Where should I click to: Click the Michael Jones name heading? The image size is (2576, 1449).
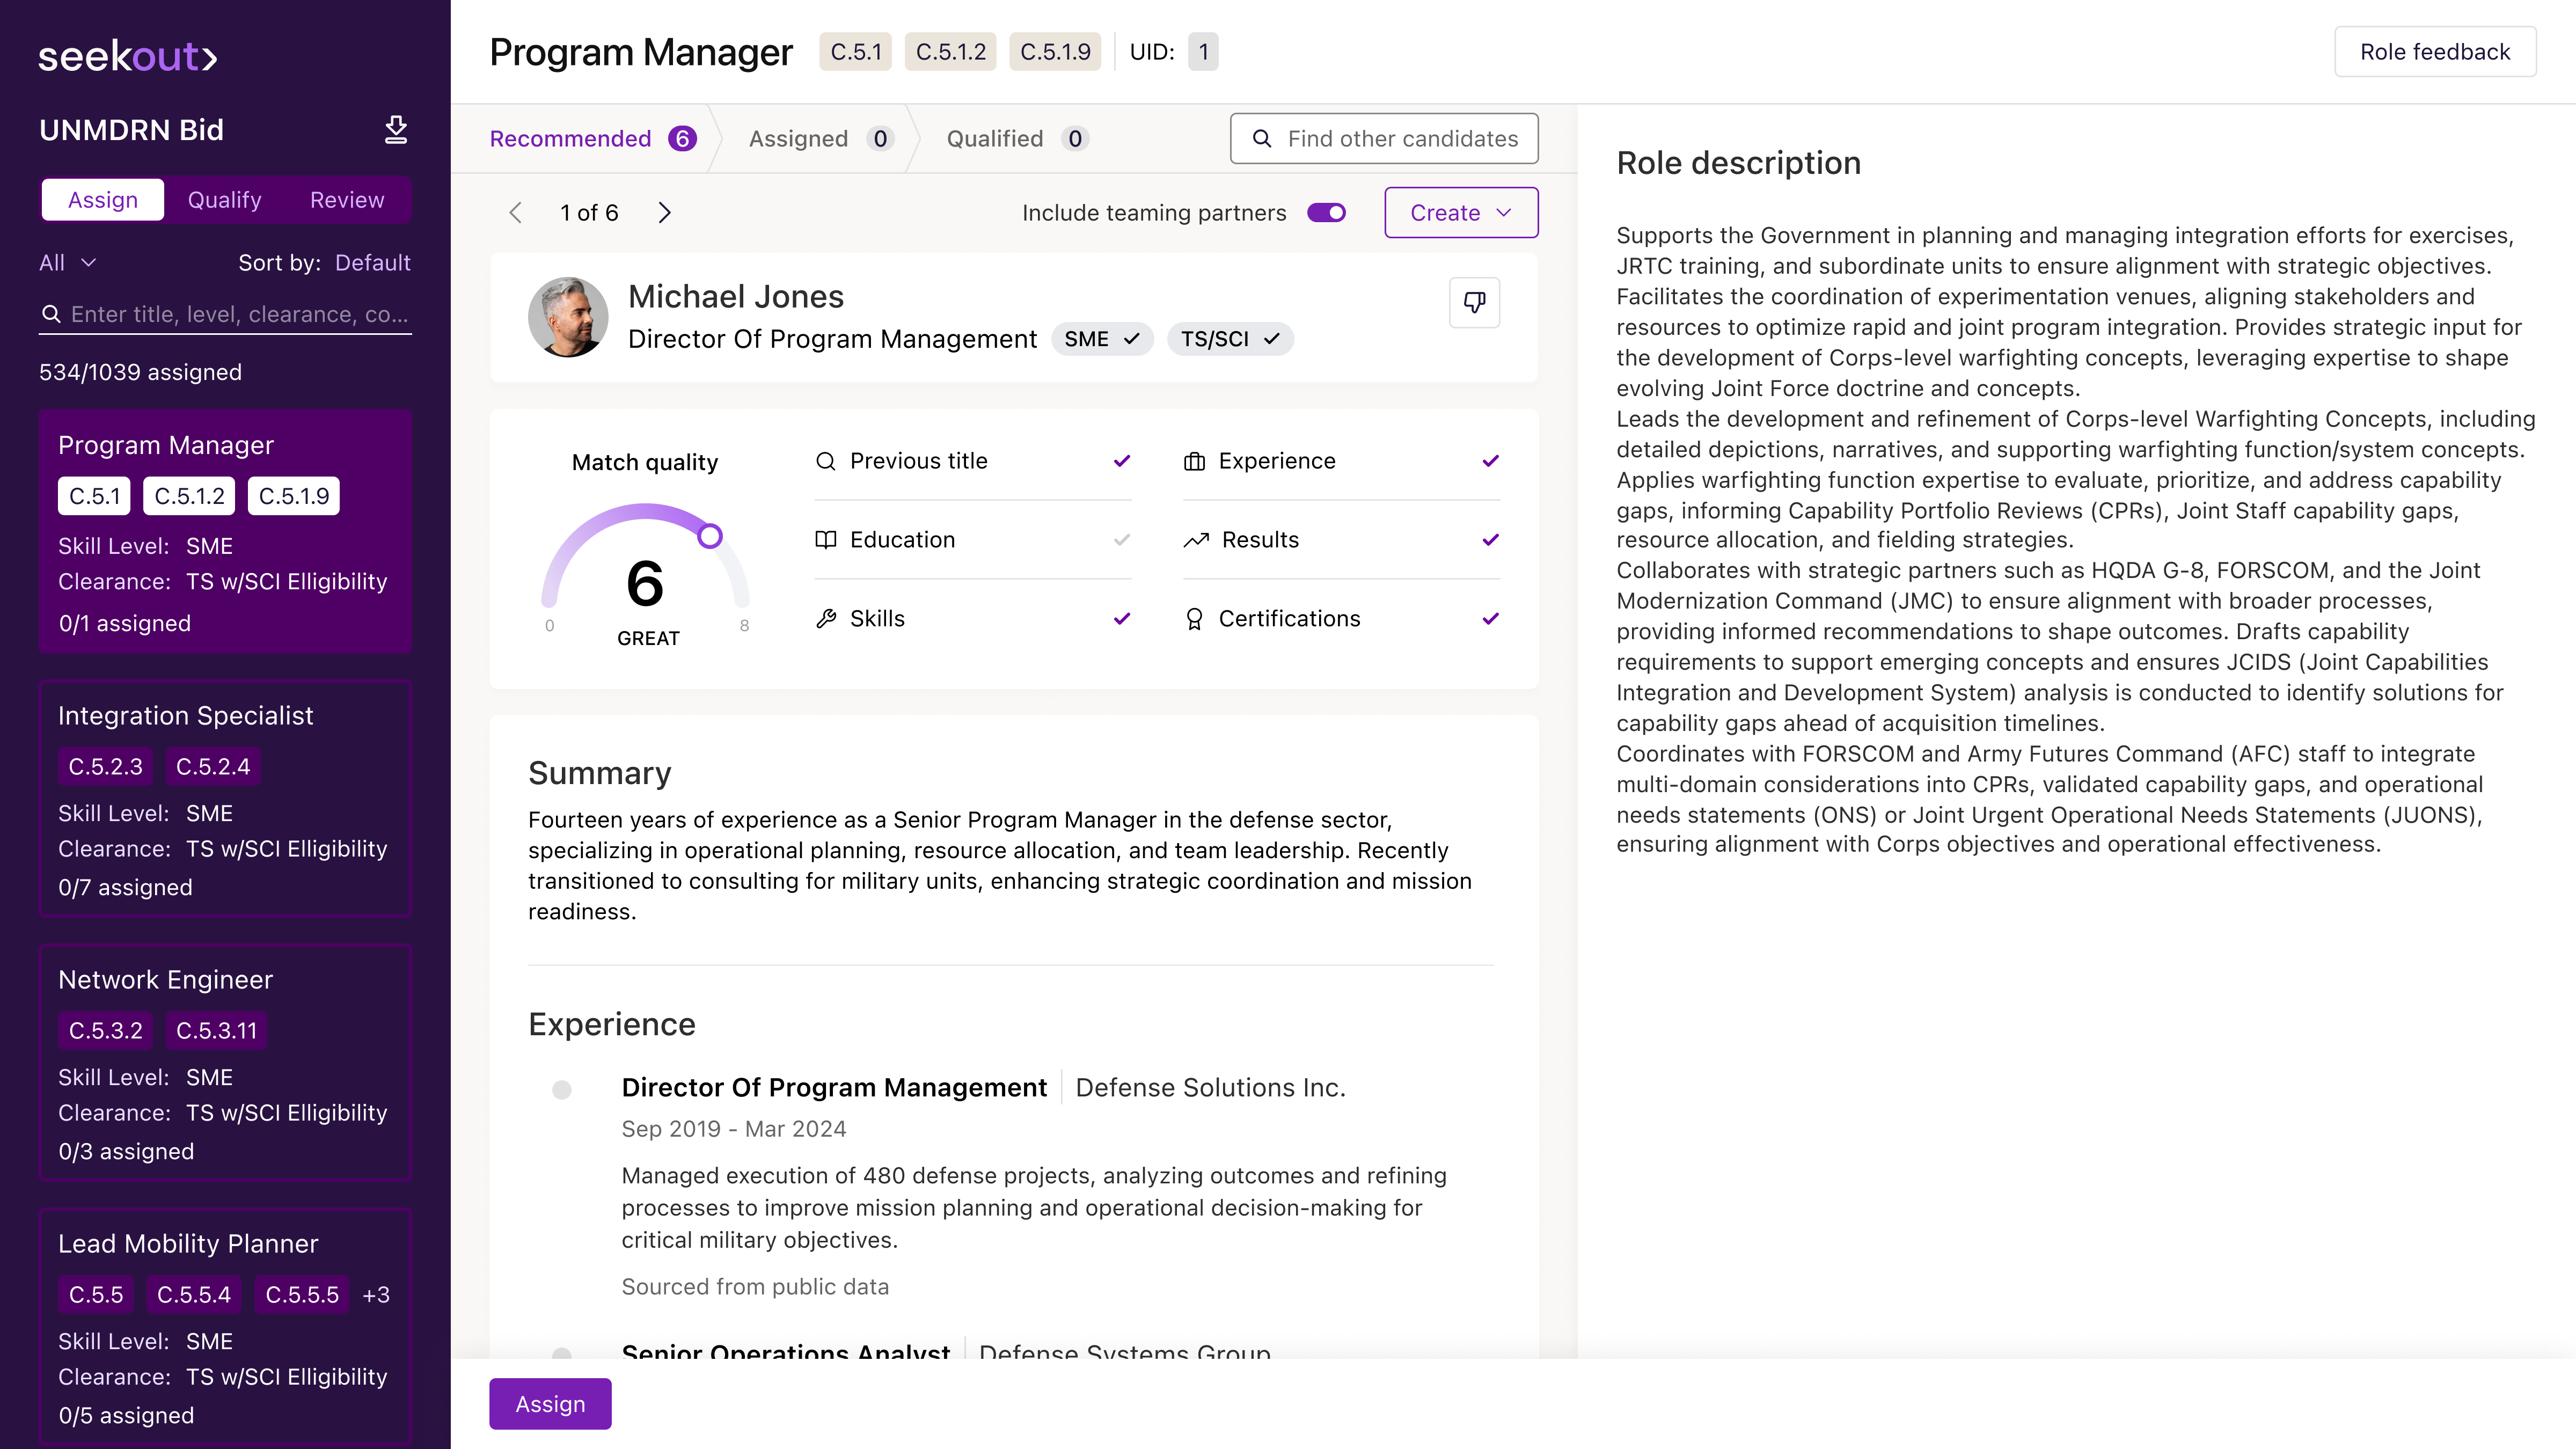coord(736,297)
